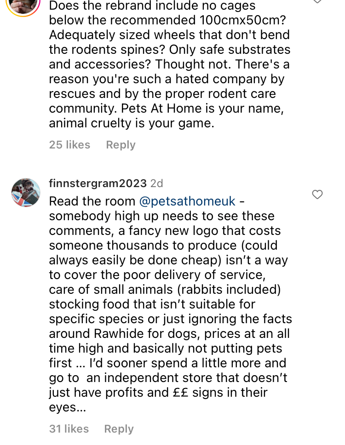This screenshot has width=345, height=445.
Task: Reply to the animal cruelty comment
Action: [x=121, y=145]
